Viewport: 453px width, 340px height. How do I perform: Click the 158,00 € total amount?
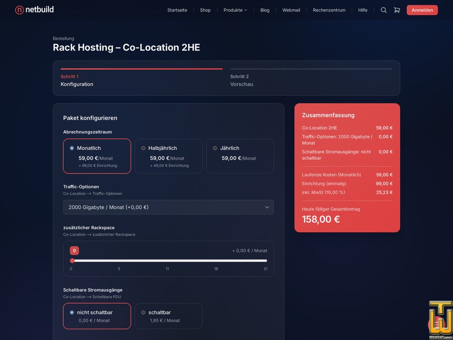(x=321, y=219)
